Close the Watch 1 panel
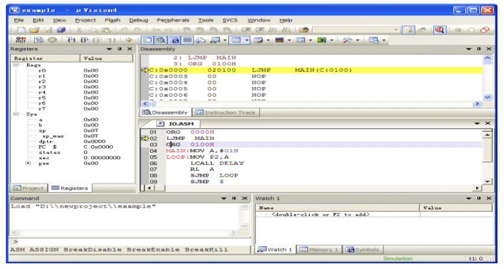The image size is (504, 269). (489, 198)
